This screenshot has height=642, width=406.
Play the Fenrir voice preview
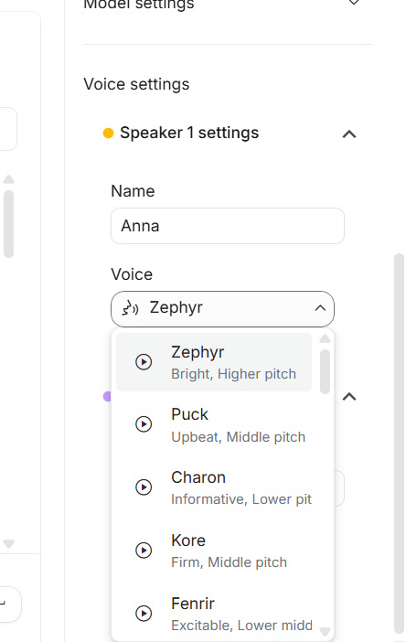(144, 614)
